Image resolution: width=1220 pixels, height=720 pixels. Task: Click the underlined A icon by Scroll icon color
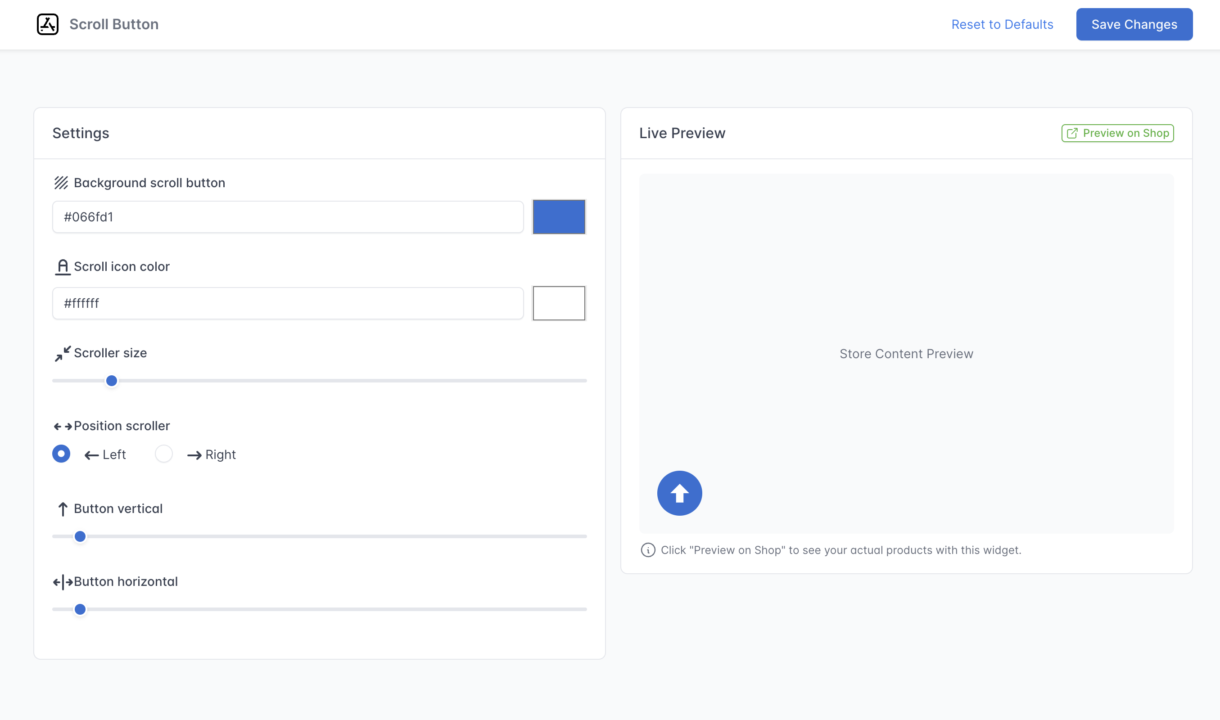click(63, 267)
